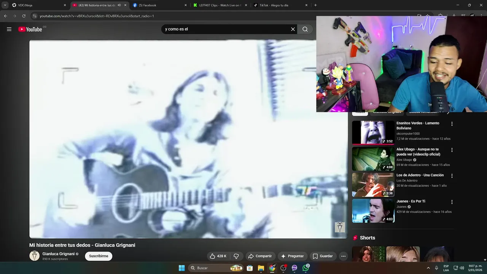Screen dimensions: 487x274
Task: Clear the search box with the X icon
Action: coord(293,29)
